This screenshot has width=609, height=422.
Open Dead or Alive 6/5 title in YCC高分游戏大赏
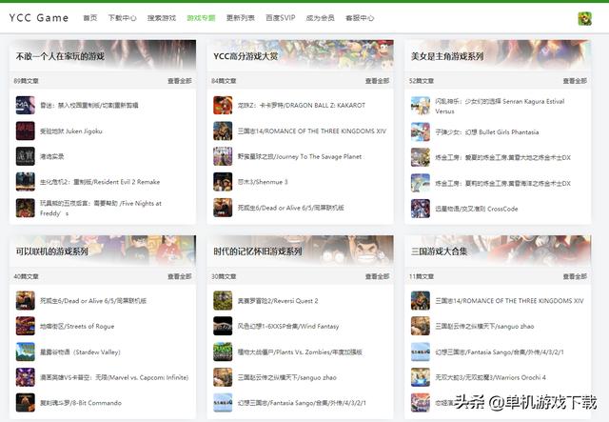pos(291,208)
